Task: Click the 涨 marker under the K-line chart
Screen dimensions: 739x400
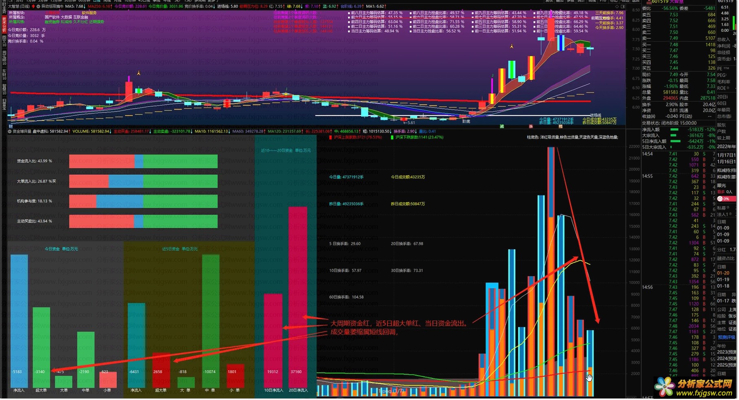Action: coord(531,126)
